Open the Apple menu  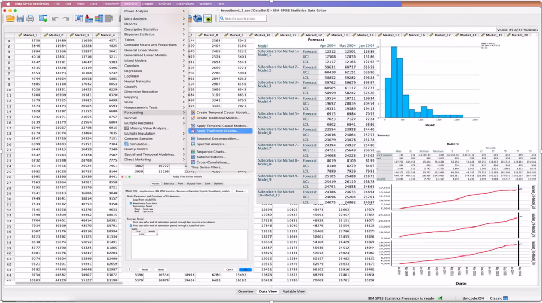pyautogui.click(x=7, y=4)
